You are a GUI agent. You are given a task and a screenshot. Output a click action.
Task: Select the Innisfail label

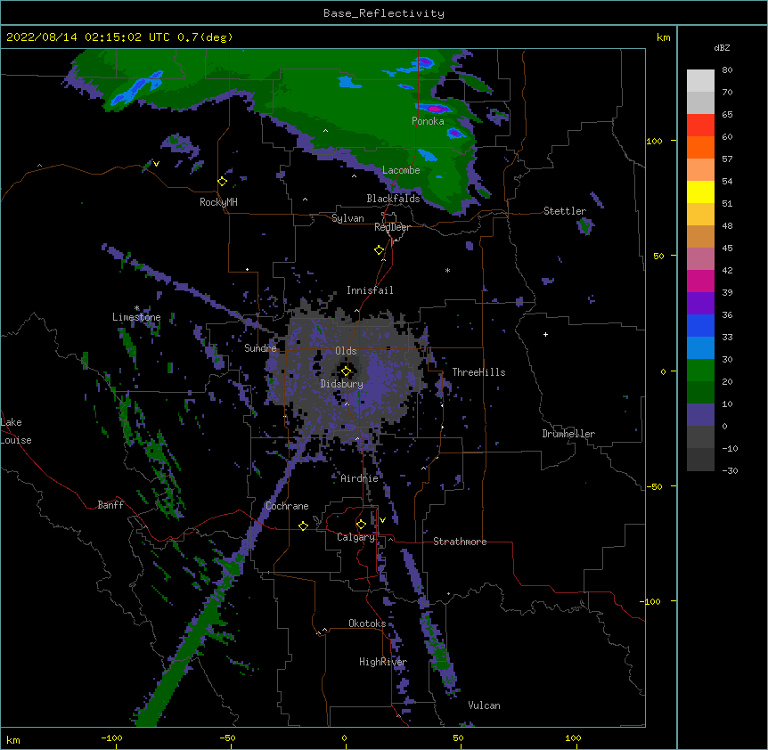click(x=370, y=290)
